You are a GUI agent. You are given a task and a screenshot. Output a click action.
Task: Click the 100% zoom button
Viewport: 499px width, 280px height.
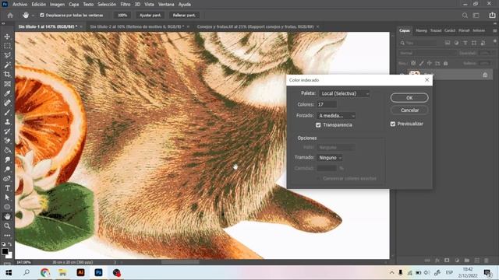click(x=122, y=16)
